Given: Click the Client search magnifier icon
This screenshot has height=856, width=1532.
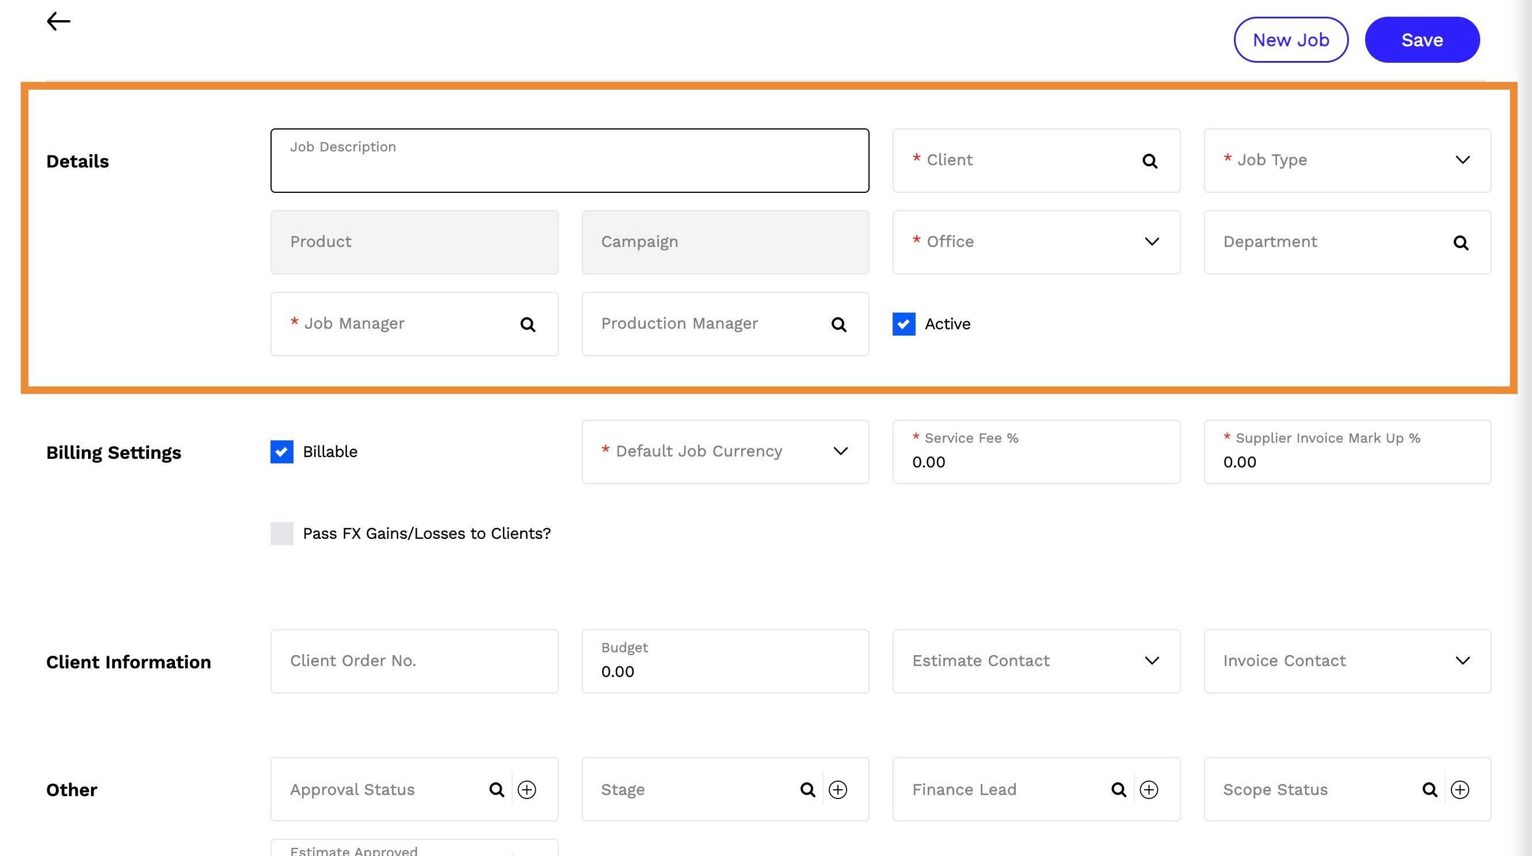Looking at the screenshot, I should coord(1150,161).
